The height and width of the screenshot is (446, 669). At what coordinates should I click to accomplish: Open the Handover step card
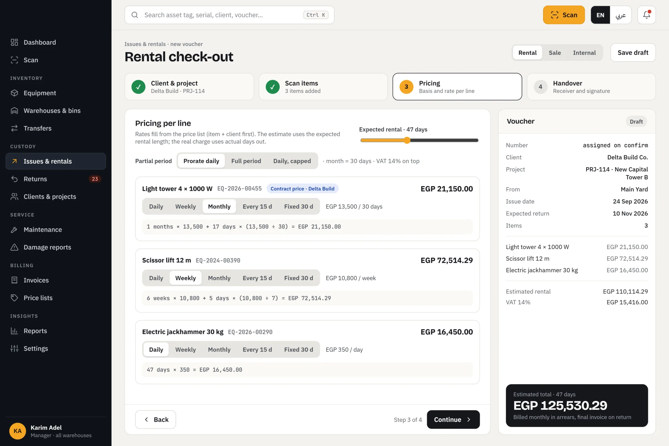pyautogui.click(x=591, y=87)
